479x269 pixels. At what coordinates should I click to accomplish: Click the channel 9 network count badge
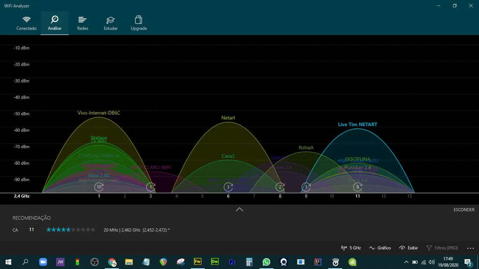point(306,187)
